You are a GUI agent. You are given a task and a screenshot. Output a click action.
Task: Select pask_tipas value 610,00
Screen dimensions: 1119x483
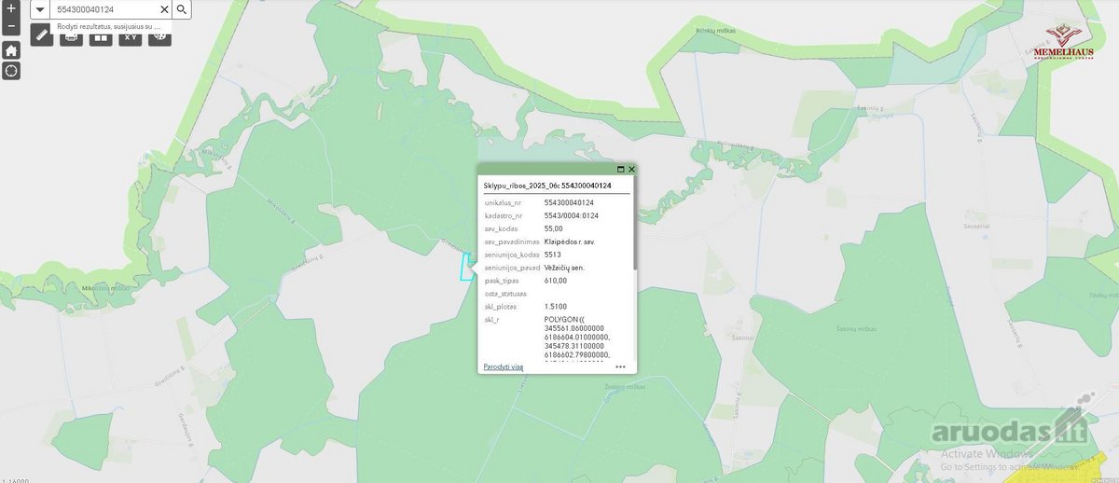[555, 280]
